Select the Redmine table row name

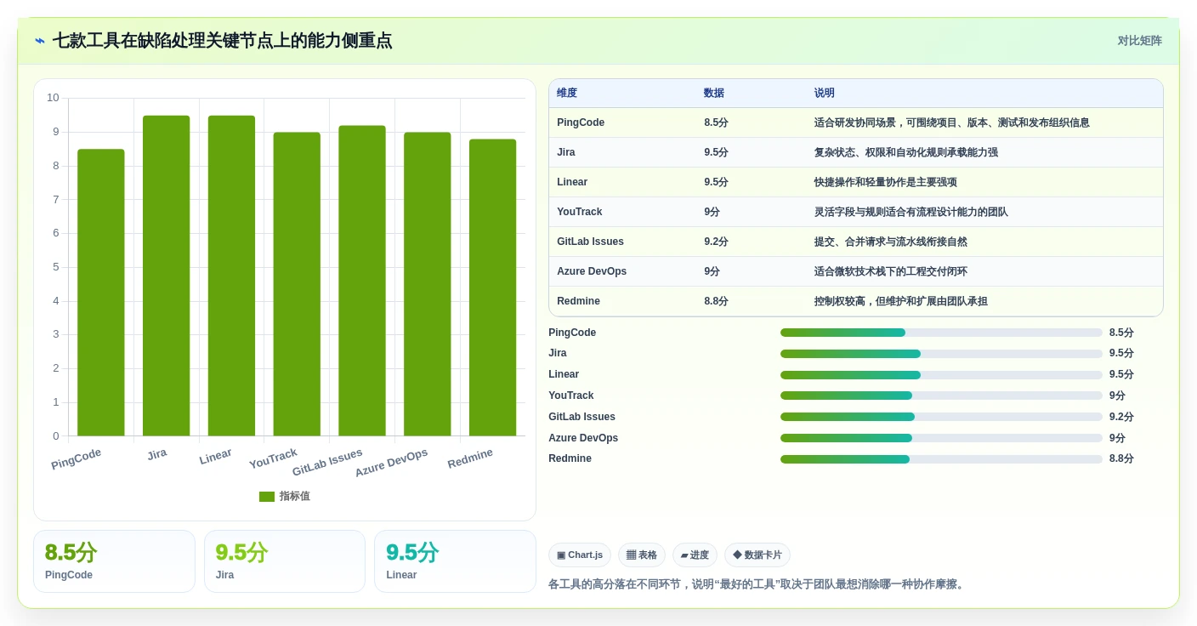(579, 301)
